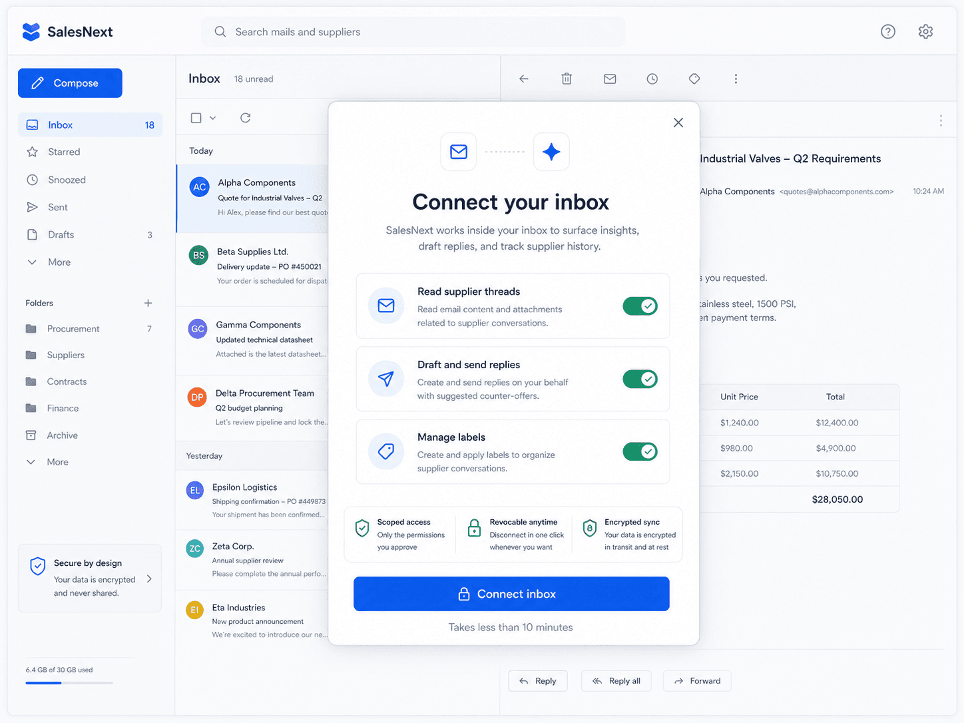
Task: Click the storage usage progress bar
Action: click(x=69, y=683)
